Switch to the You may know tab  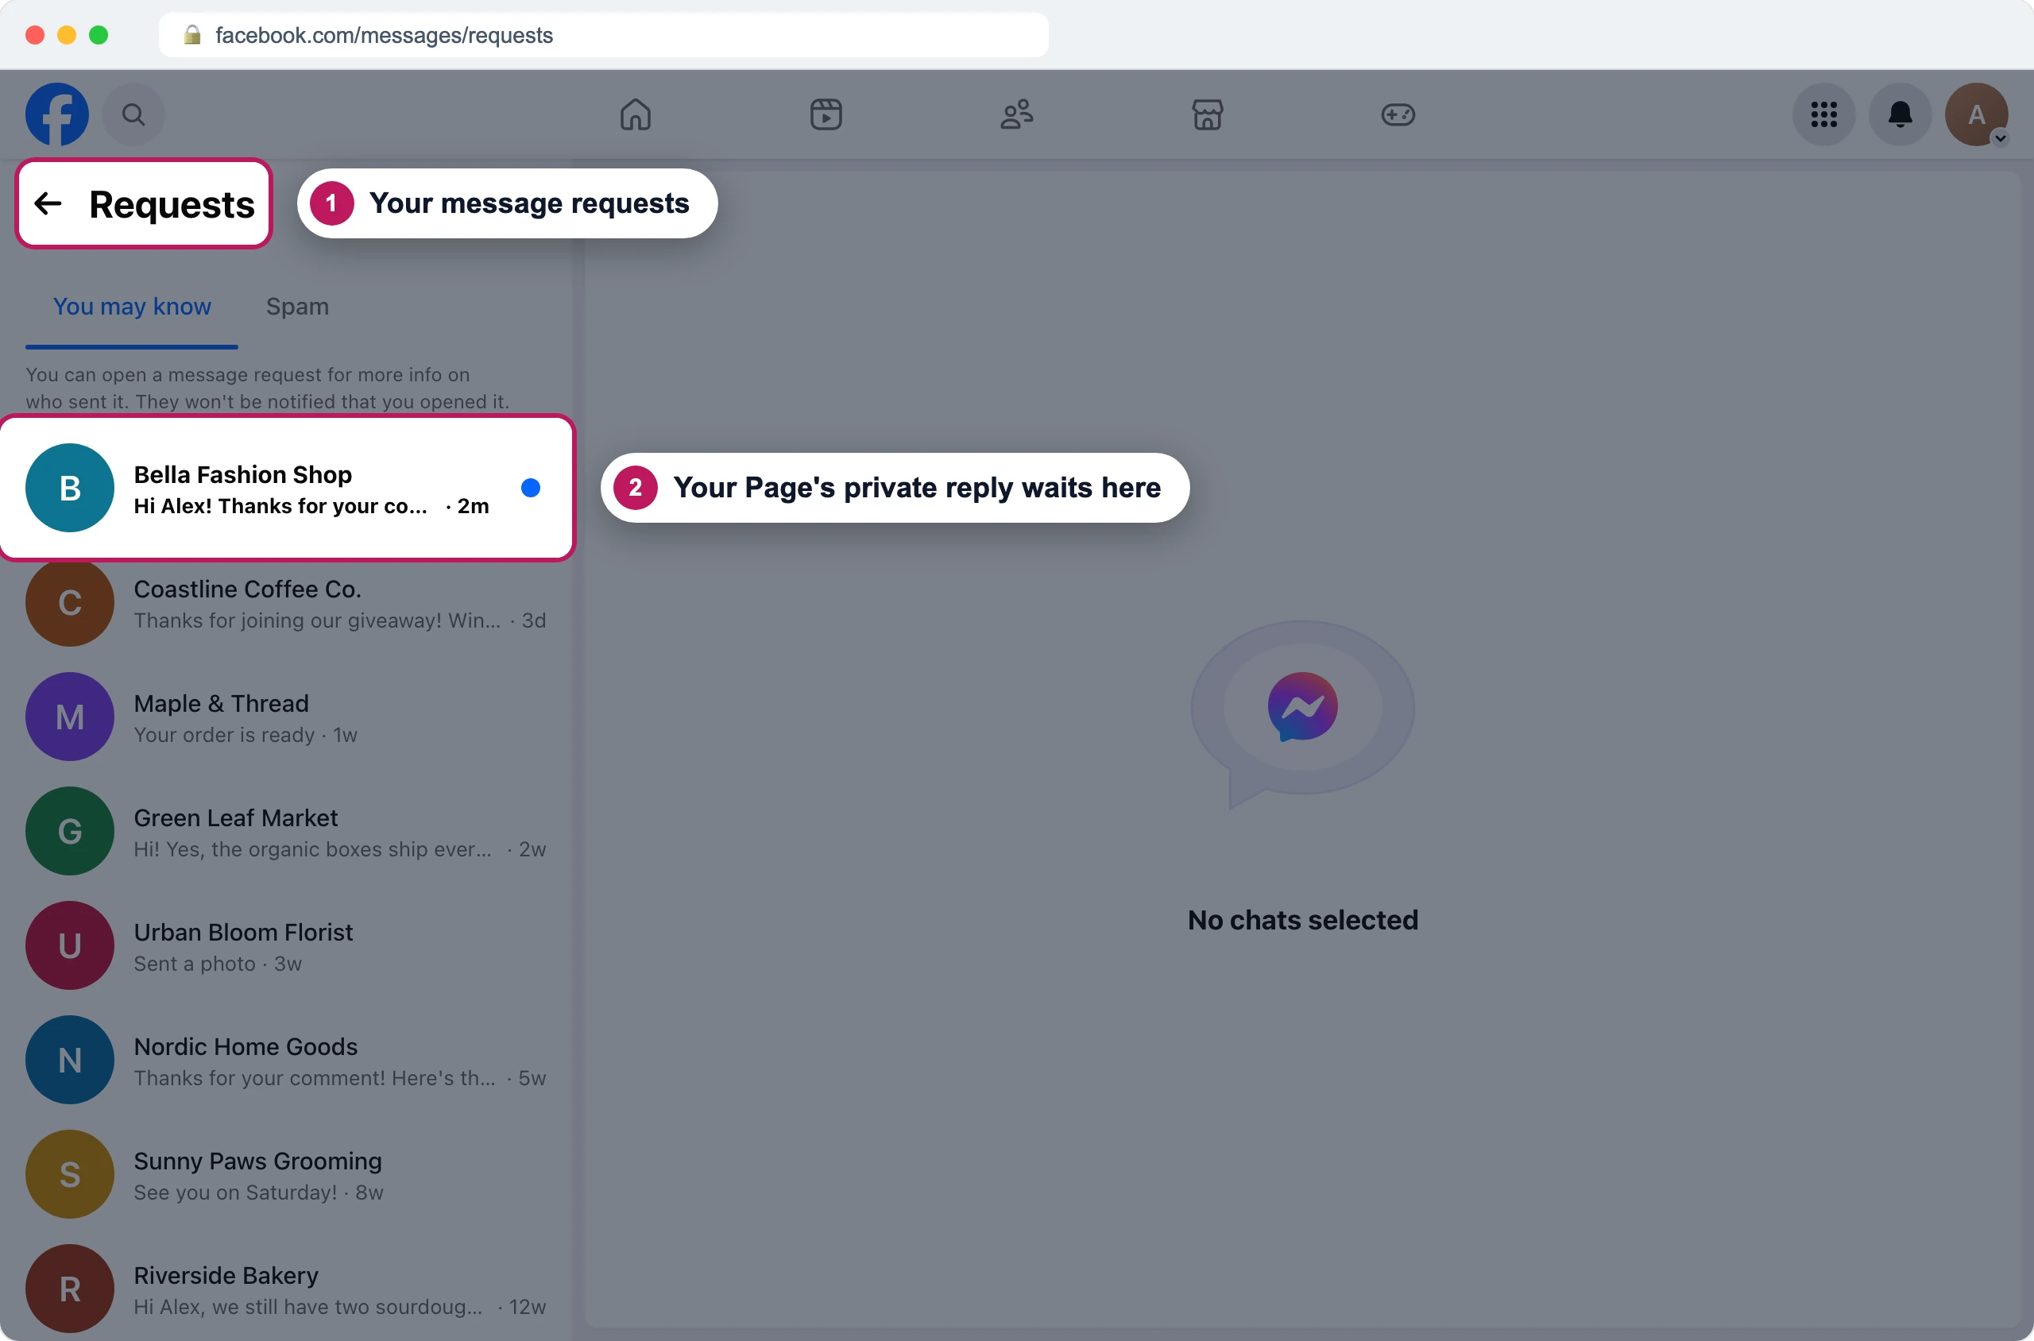132,306
